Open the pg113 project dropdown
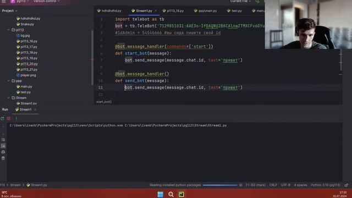Screen dimensions: 352x198 (x=20, y=1)
